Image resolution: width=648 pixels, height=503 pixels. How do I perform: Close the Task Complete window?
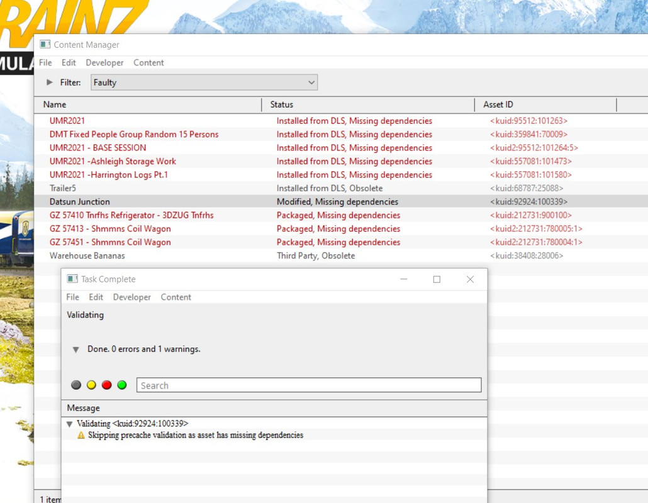click(x=470, y=279)
